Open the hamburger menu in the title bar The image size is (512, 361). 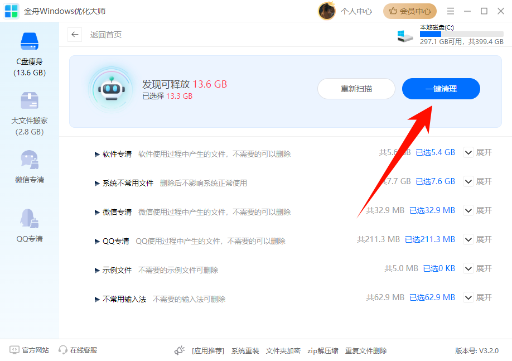coord(450,11)
